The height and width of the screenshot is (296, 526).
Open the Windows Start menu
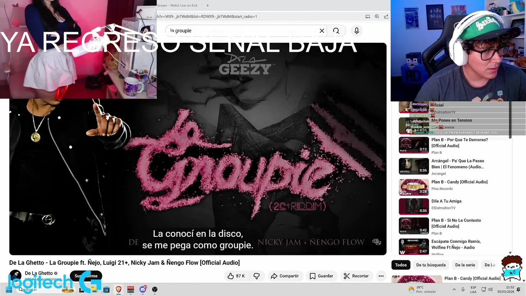[x=8, y=289]
